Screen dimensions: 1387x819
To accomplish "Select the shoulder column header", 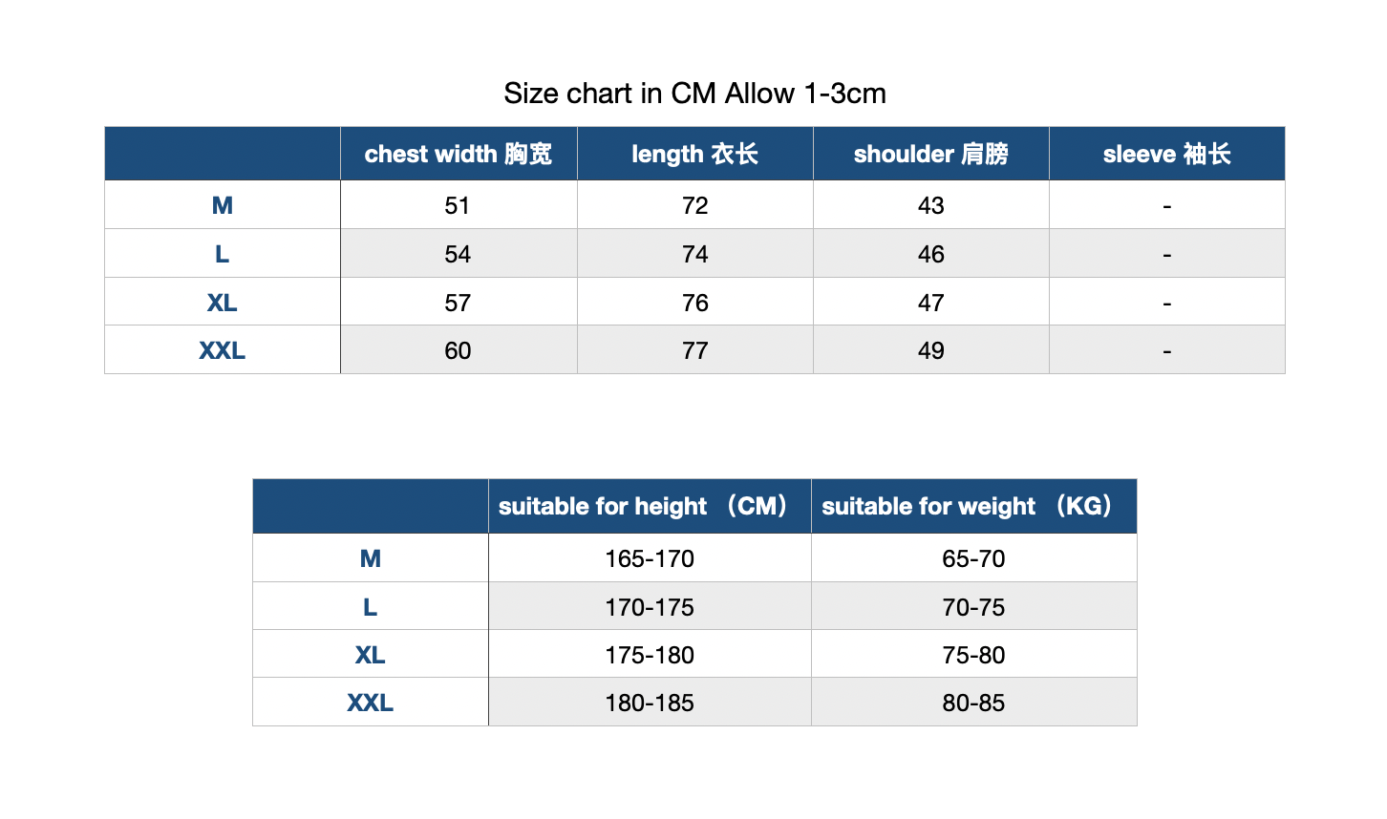I will pos(930,154).
